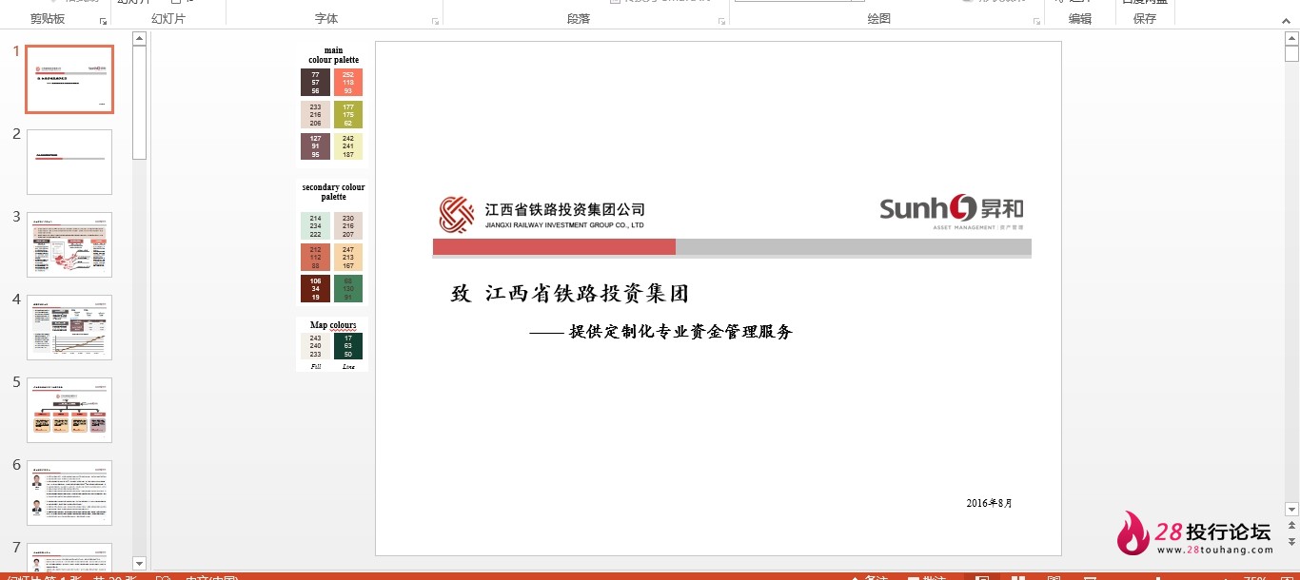This screenshot has height=580, width=1300.
Task: Select slide 6 thumbnail
Action: pyautogui.click(x=69, y=493)
